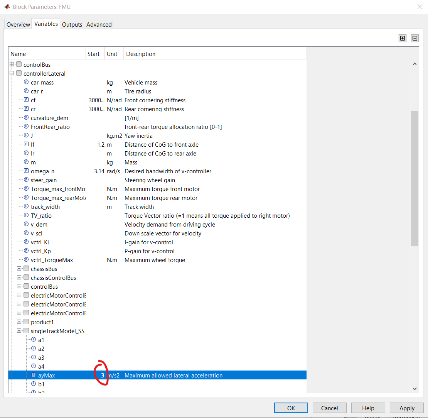This screenshot has height=418, width=428.
Task: Click the parameter icon beside car_mass
Action: tap(25, 82)
